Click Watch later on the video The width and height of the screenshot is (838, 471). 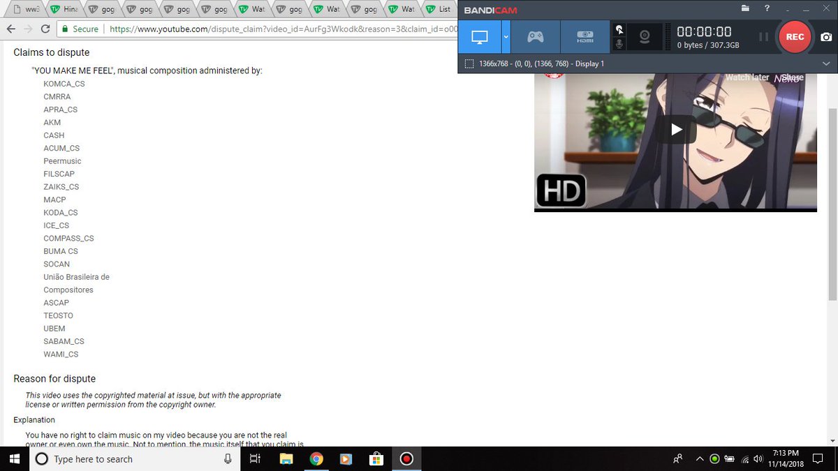tap(747, 77)
